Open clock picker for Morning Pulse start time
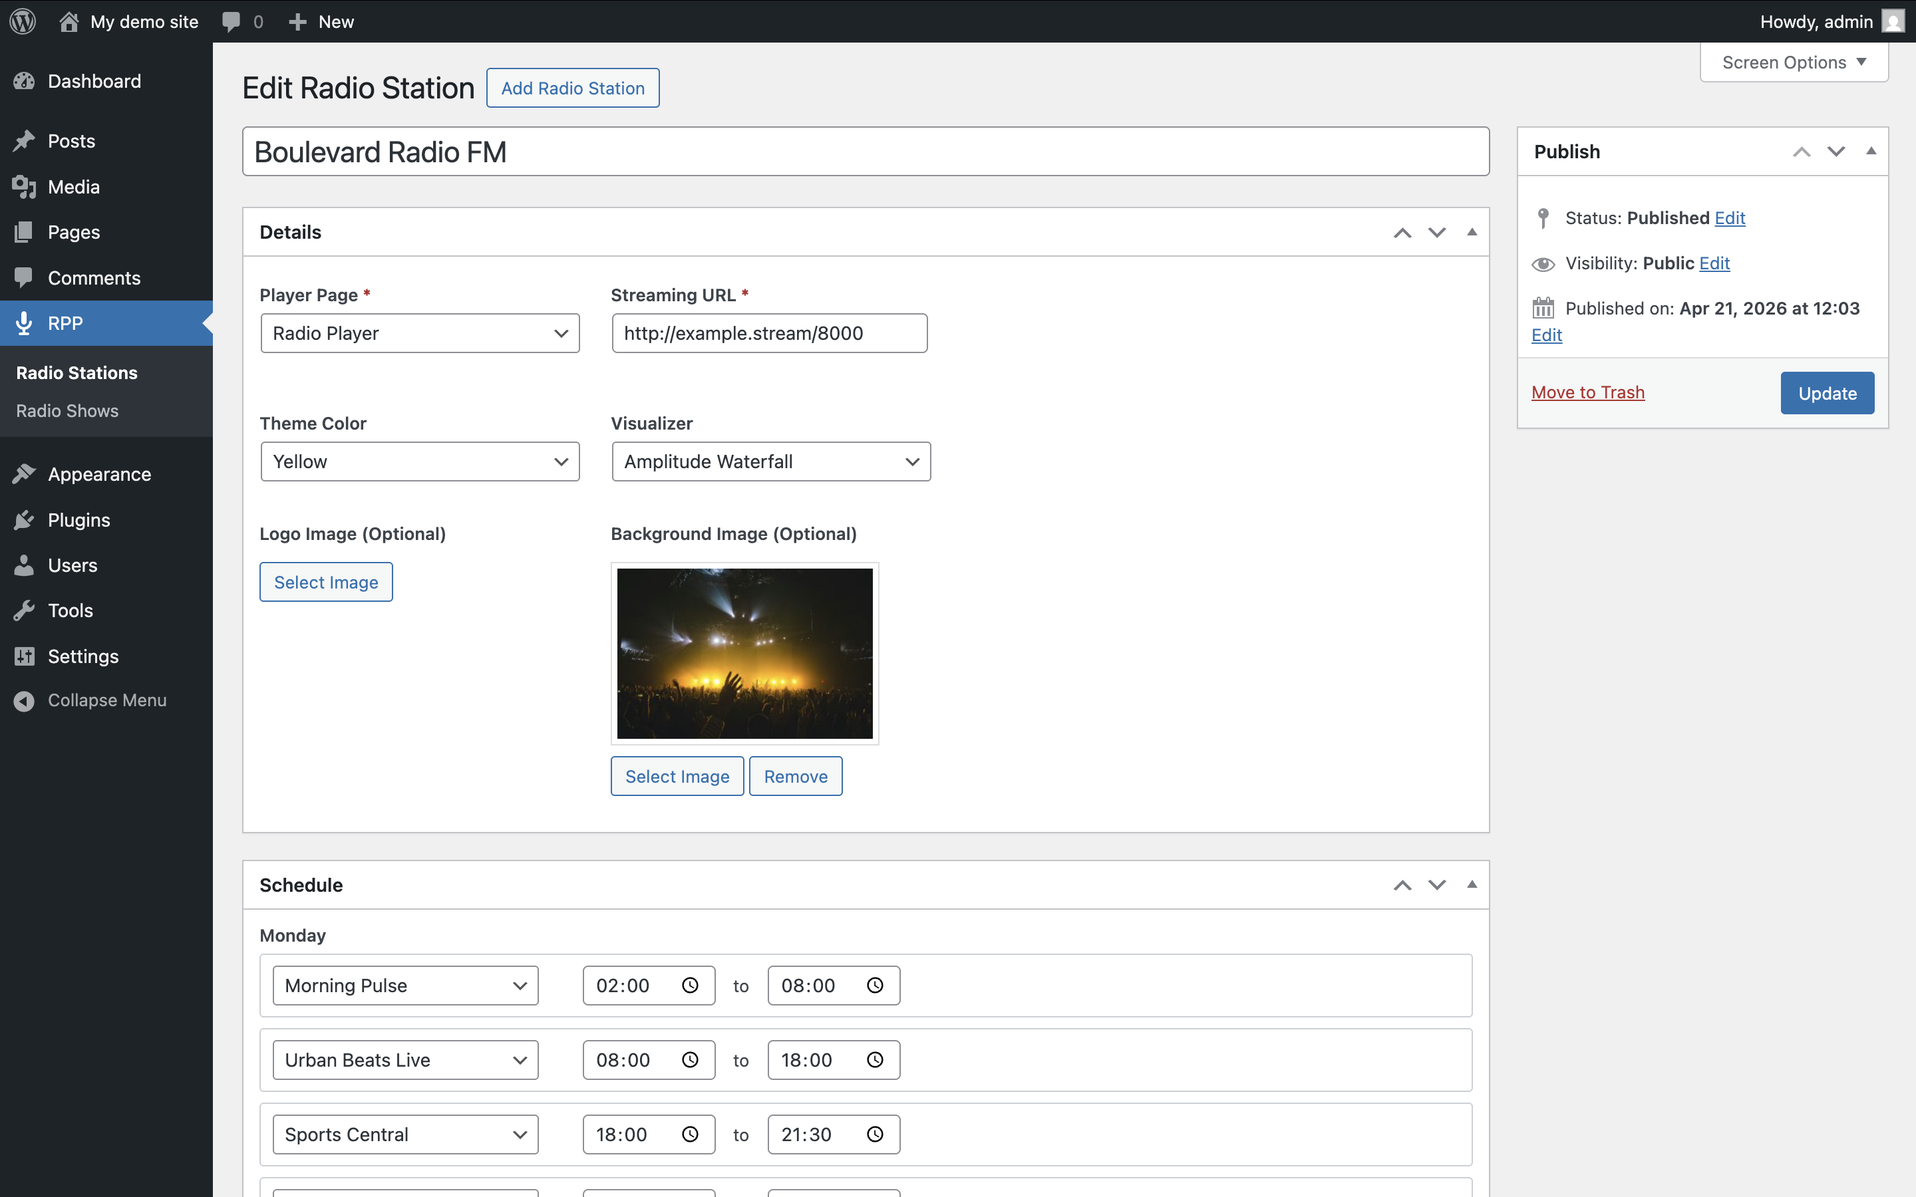The width and height of the screenshot is (1916, 1197). [x=690, y=986]
